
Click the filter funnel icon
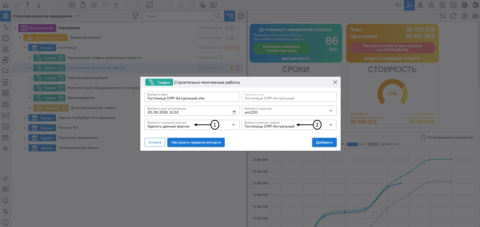coord(135,16)
